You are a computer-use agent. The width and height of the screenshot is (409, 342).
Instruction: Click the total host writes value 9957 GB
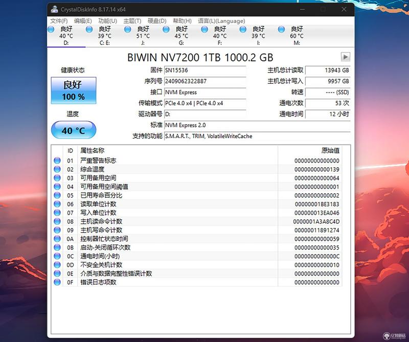pos(328,81)
